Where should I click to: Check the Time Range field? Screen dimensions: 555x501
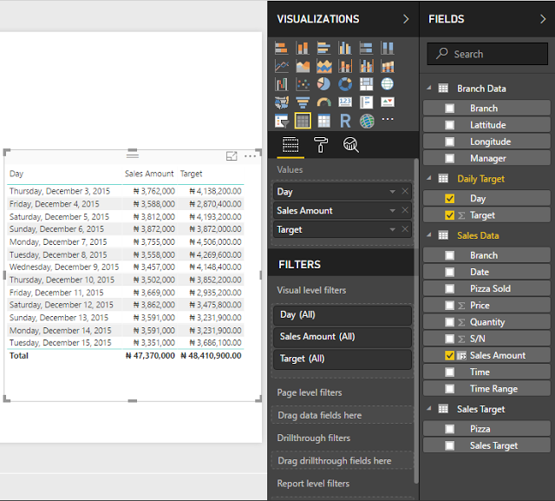click(449, 389)
